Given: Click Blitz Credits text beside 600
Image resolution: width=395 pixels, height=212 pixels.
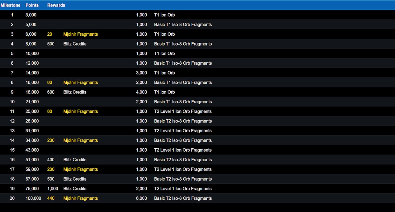Looking at the screenshot, I should (75, 92).
